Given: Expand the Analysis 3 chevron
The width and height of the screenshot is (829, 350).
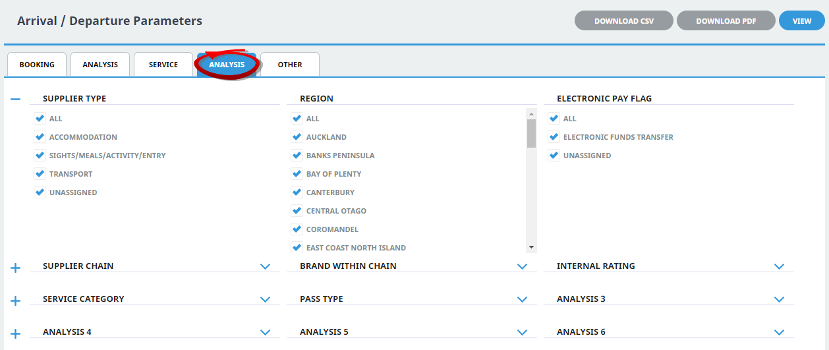Looking at the screenshot, I should 780,299.
